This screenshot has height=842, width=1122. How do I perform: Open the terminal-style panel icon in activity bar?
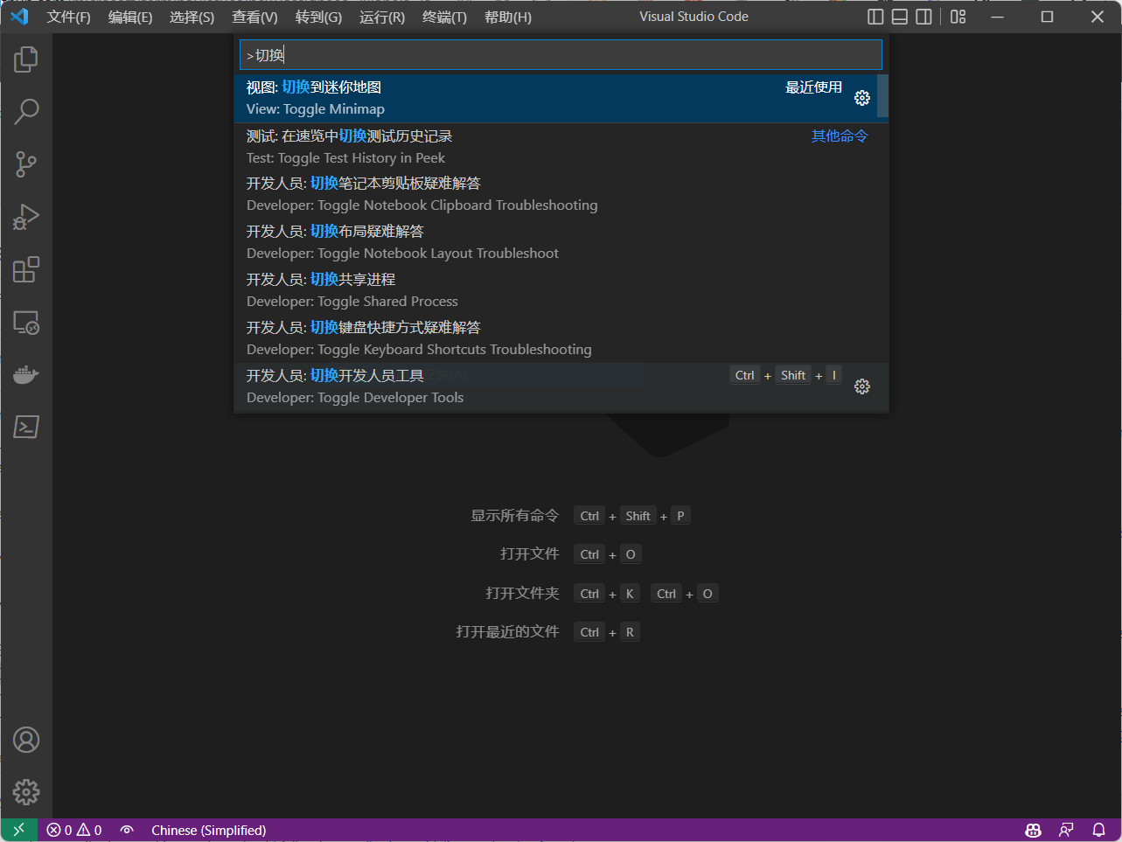(x=26, y=427)
